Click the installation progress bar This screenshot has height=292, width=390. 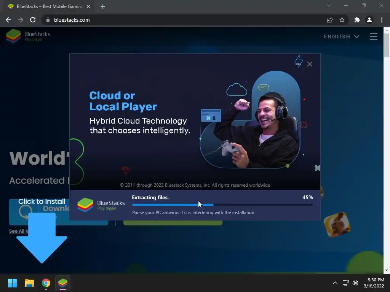[222, 205]
